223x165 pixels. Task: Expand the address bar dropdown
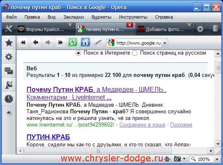point(165,43)
